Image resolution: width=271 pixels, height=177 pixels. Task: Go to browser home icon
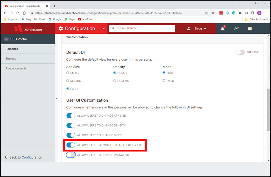tap(24, 13)
